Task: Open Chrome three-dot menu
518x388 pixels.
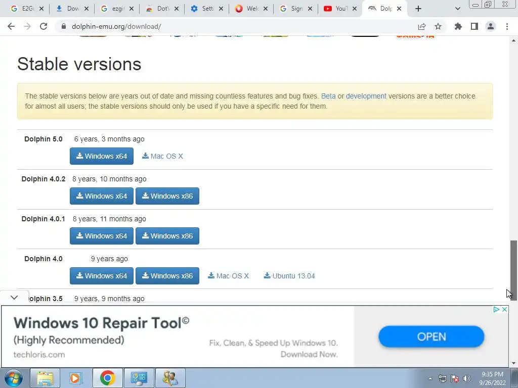Action: click(x=507, y=26)
